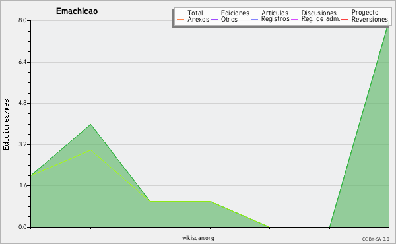Click the Artículos legend label
Screen dimensions: 396x244
275,13
